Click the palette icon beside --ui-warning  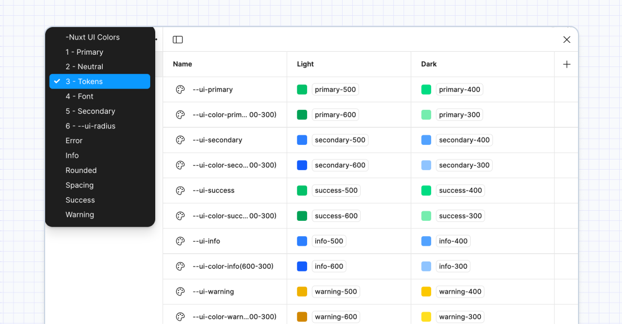click(181, 291)
